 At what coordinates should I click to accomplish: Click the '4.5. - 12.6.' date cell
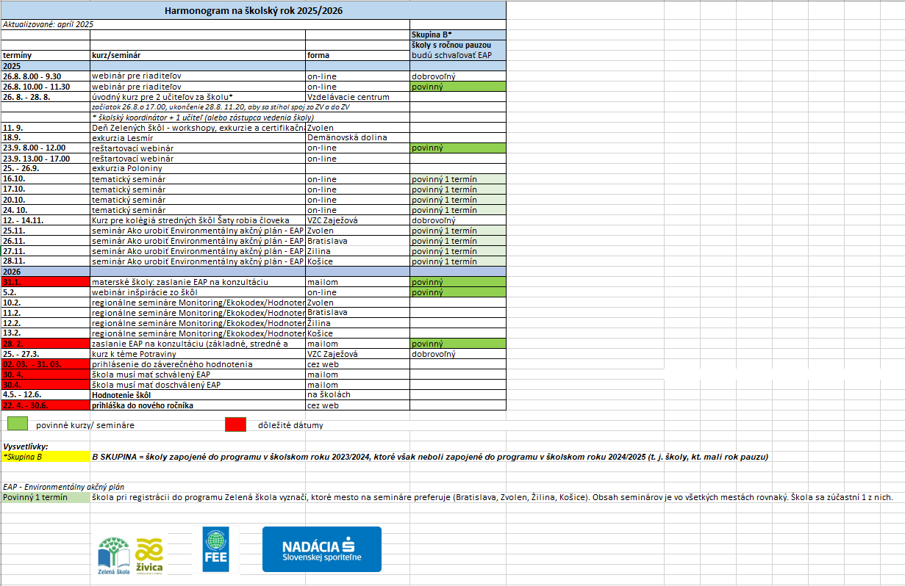45,394
